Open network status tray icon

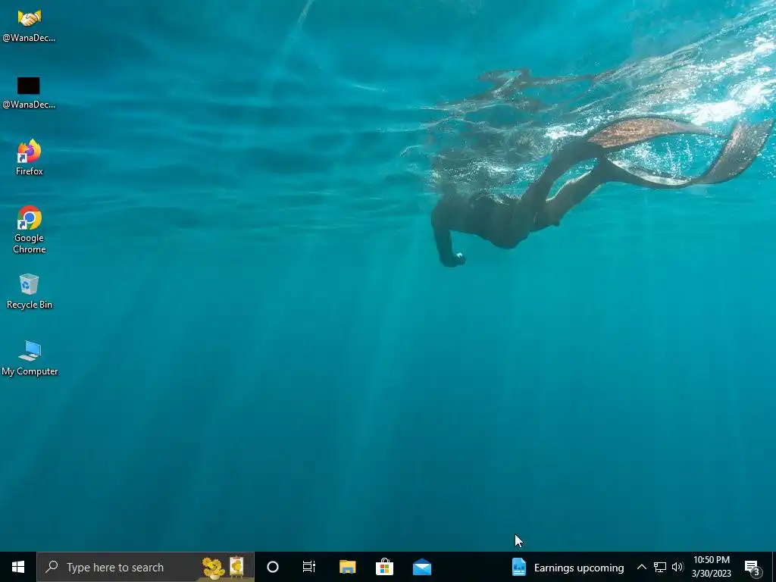click(660, 567)
